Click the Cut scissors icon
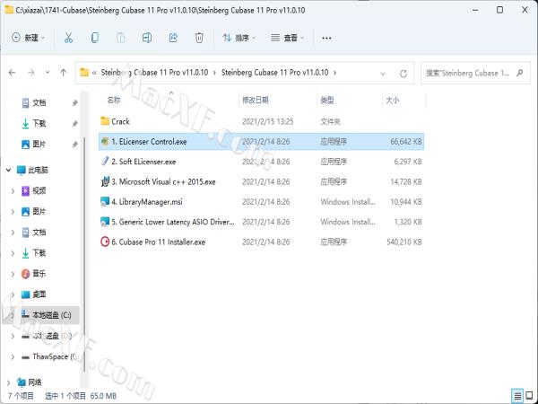Screen dimensions: 538x404 (x=68, y=38)
